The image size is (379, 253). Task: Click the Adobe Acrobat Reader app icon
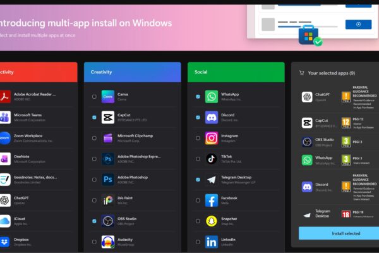[x=5, y=97]
